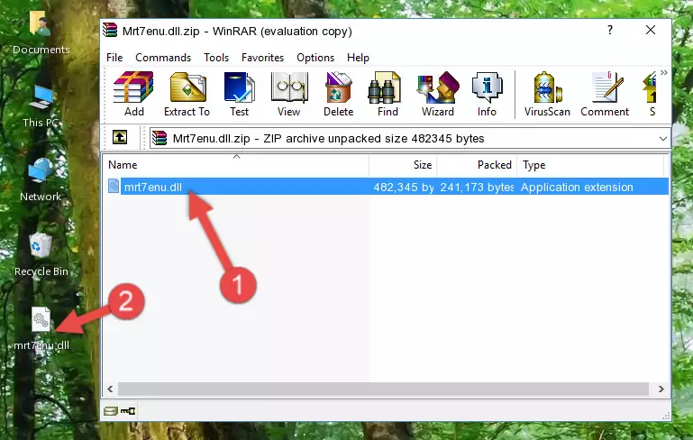This screenshot has width=693, height=440.
Task: Open the Favorites menu
Action: click(262, 58)
